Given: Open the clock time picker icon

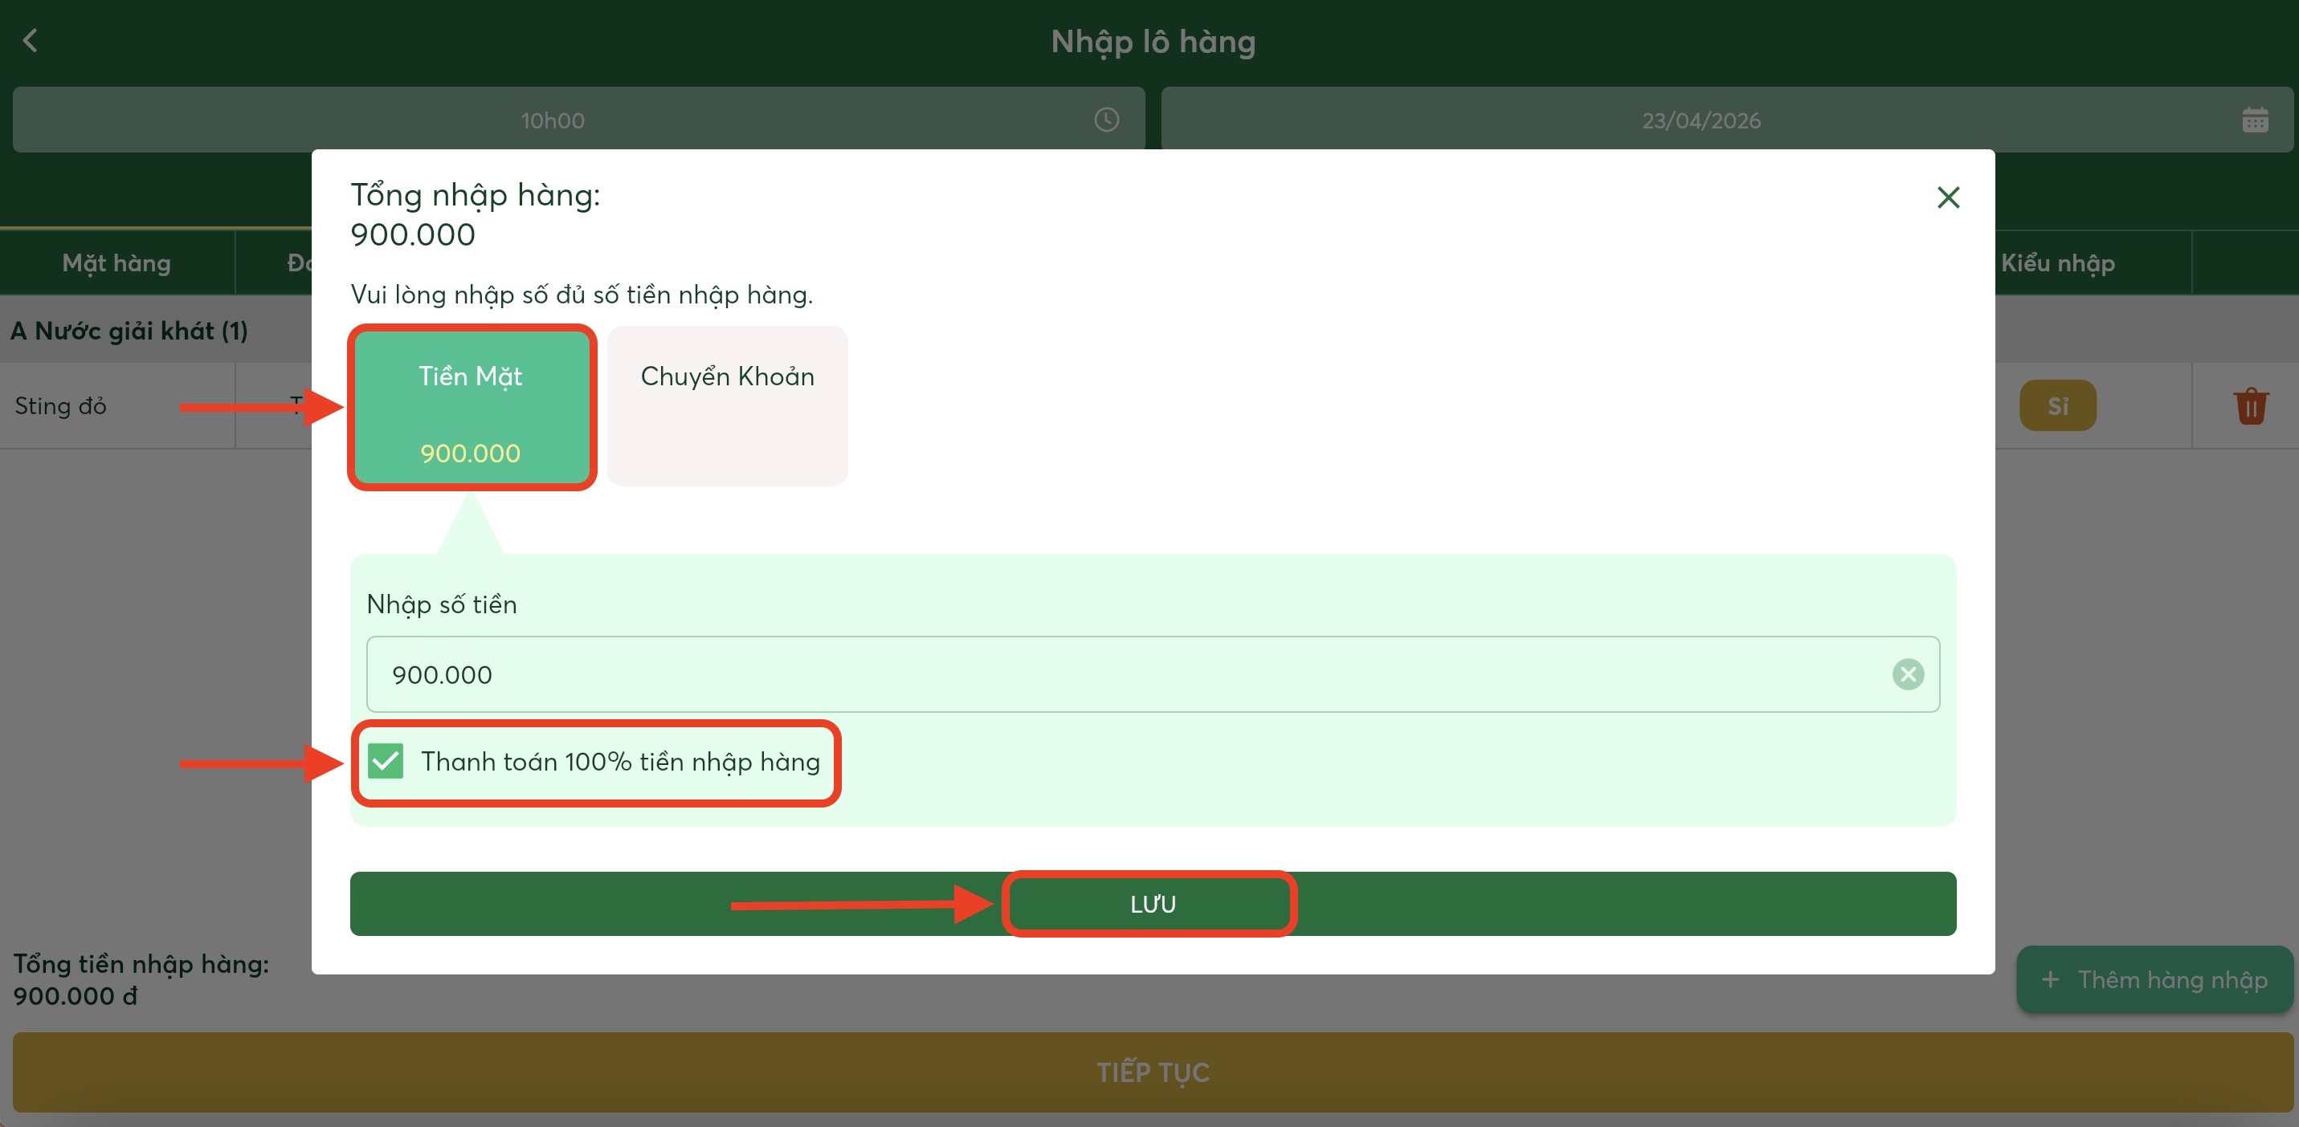Looking at the screenshot, I should (x=1107, y=120).
